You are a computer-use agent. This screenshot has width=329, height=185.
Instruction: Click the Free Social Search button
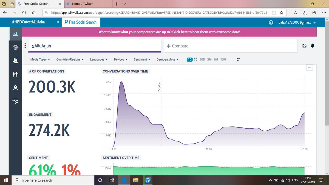(81, 22)
